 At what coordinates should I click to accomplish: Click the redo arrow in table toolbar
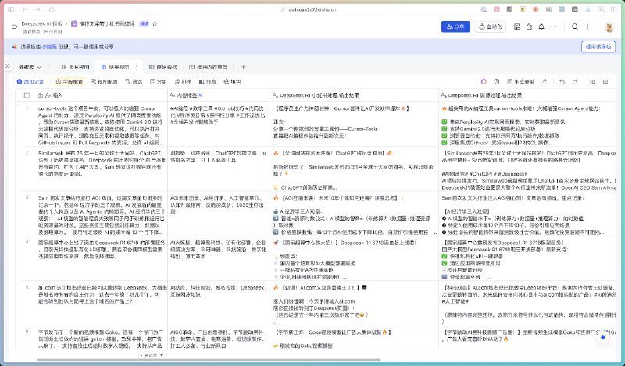click(x=575, y=82)
